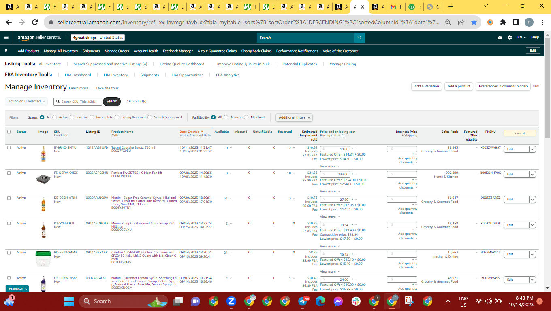551x311 pixels.
Task: Open Messenger from the taskbar
Action: pos(338,301)
